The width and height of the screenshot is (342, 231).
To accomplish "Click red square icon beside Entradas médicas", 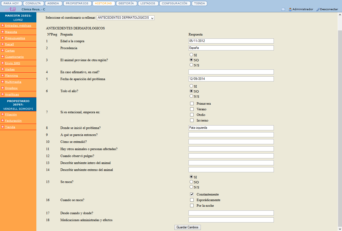I will [x=2, y=26].
